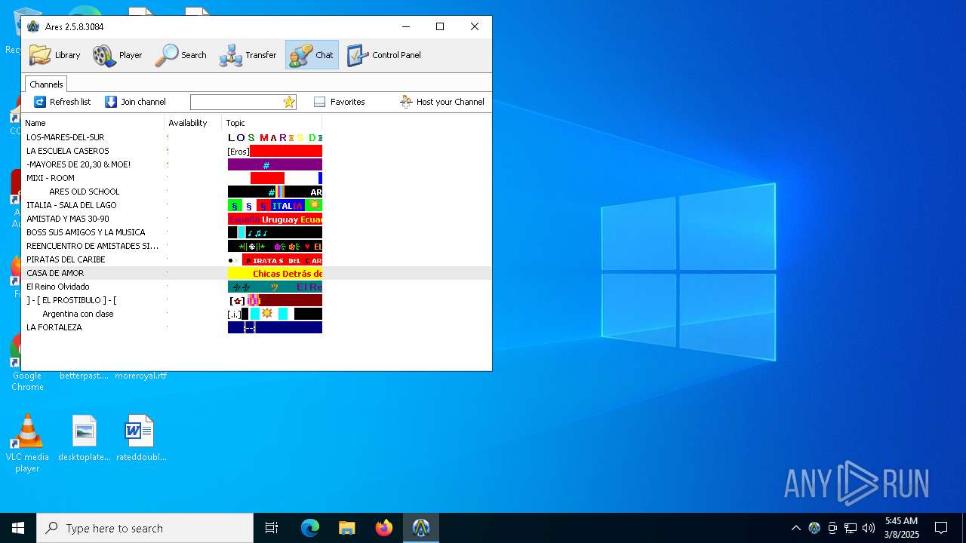The width and height of the screenshot is (966, 543).
Task: Click the volume speaker tray icon
Action: tap(869, 528)
